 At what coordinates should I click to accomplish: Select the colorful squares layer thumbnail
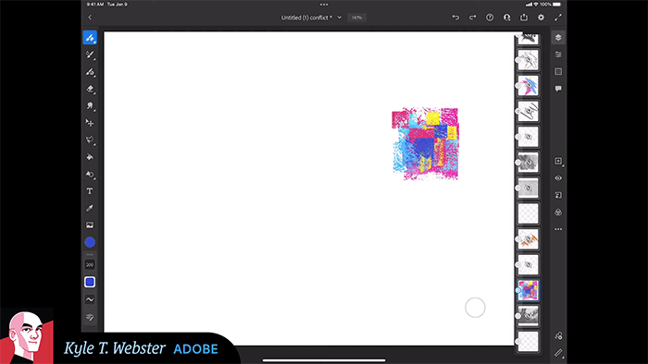(529, 290)
